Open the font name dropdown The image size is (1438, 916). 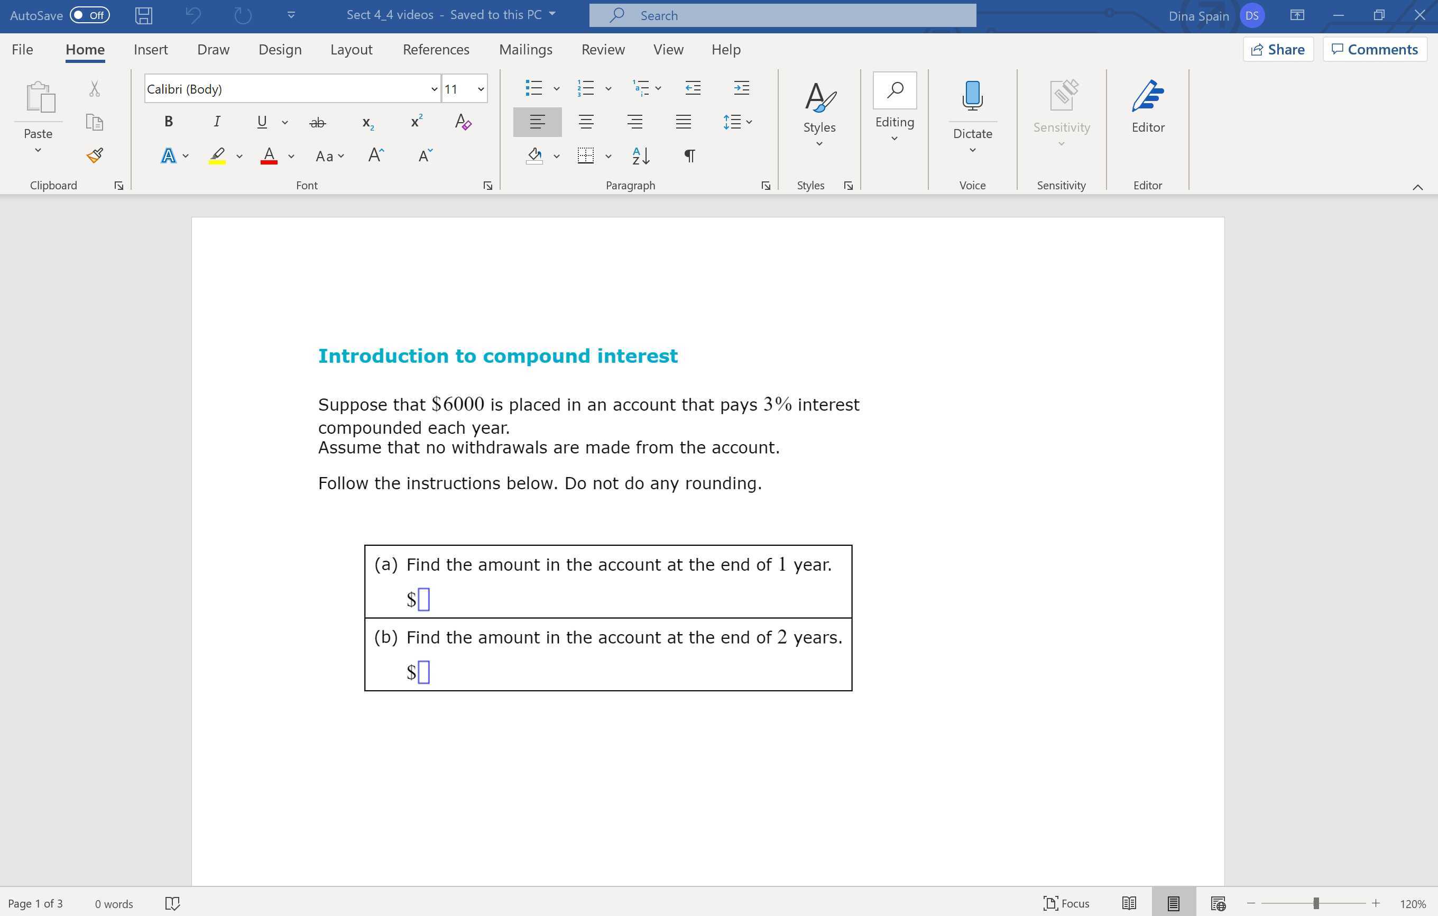(432, 88)
